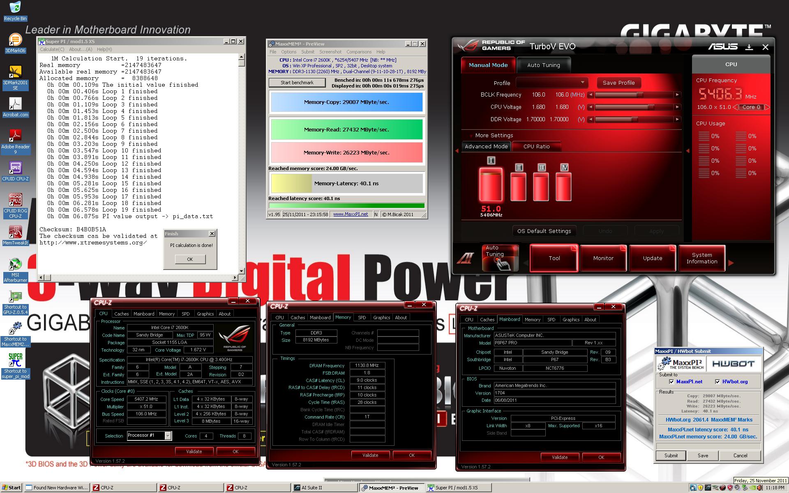The width and height of the screenshot is (789, 493).
Task: Open SPD tab in memory CPU-Z window
Action: [362, 318]
